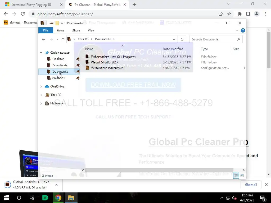Open View tab in Explorer ribbon
The height and width of the screenshot is (203, 271).
point(91,30)
